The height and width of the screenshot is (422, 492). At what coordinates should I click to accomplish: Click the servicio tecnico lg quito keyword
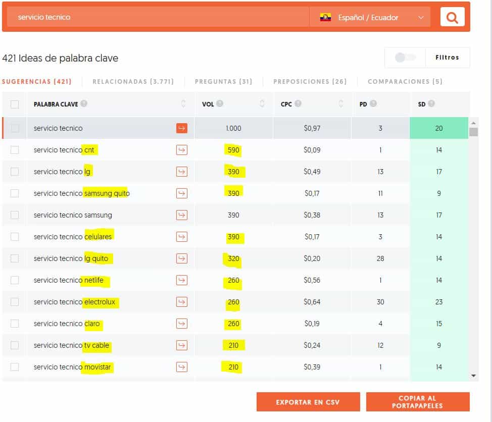pyautogui.click(x=71, y=258)
